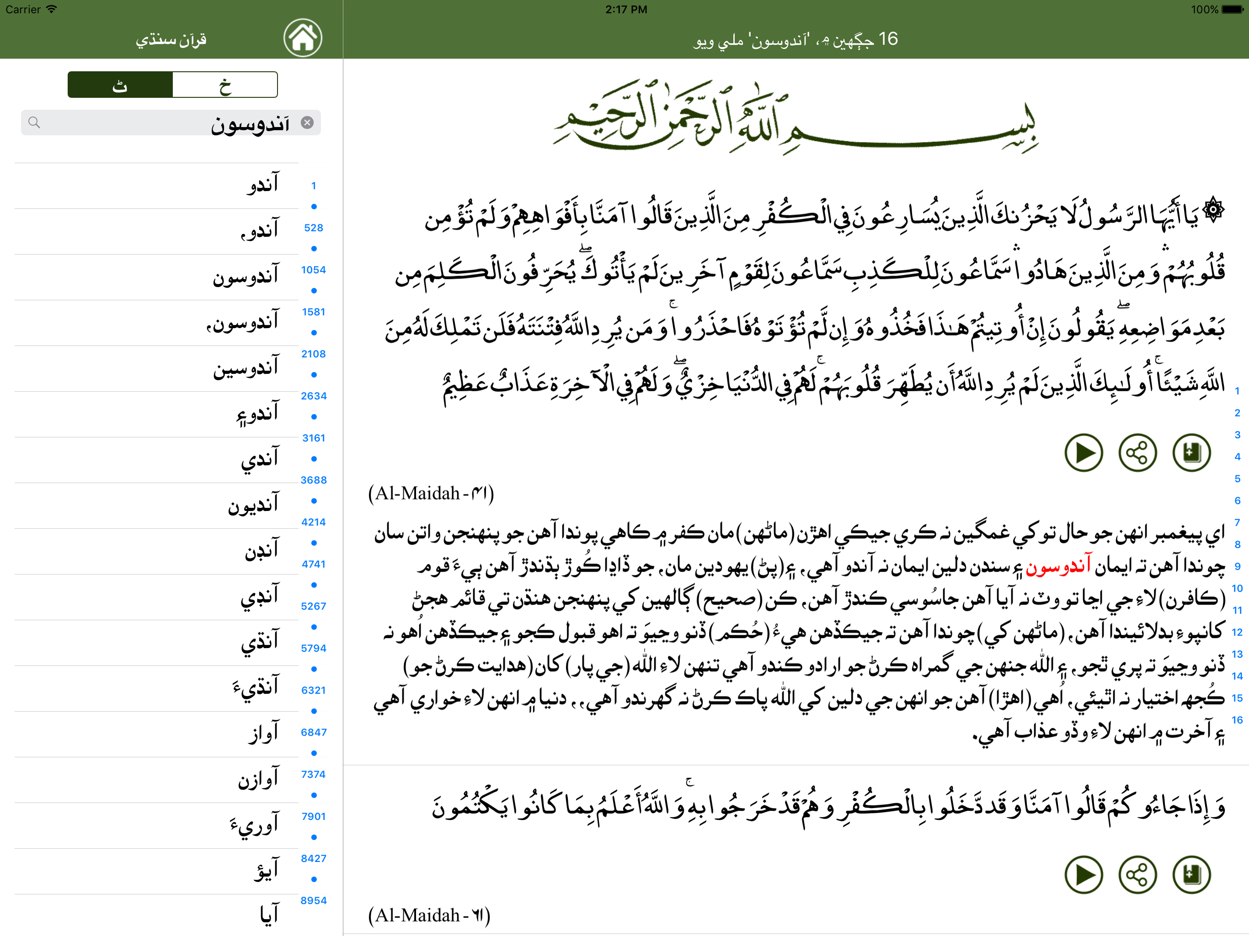This screenshot has width=1249, height=936.
Task: Select the word آيا in list
Action: 156,915
